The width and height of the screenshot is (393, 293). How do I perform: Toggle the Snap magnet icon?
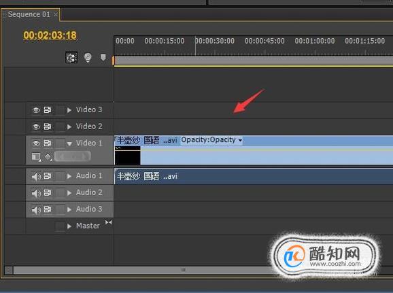click(71, 58)
